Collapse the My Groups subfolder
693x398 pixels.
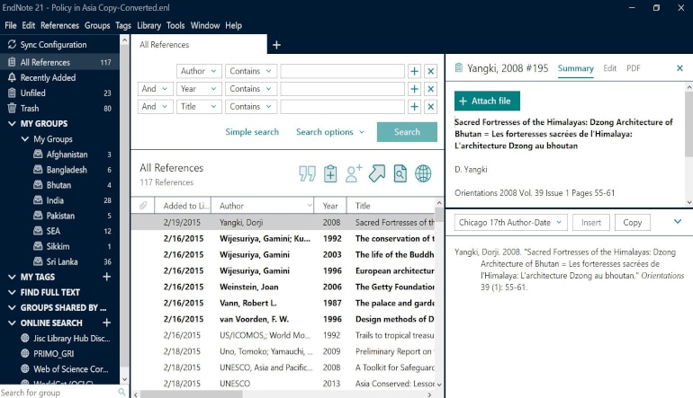tap(25, 139)
